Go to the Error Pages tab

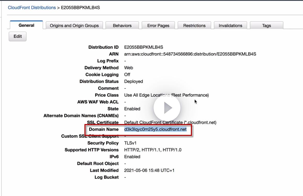(158, 26)
